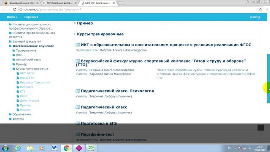Open the ЕГЭ item in the sidebar

[x=22, y=92]
